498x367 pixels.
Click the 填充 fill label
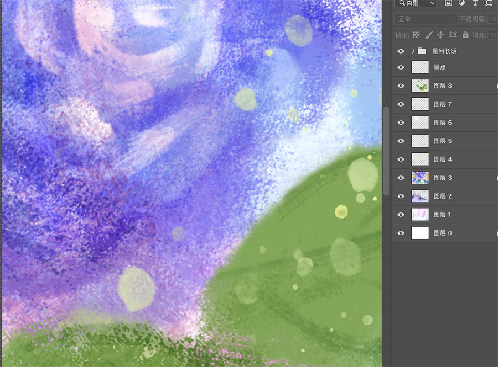(x=480, y=35)
